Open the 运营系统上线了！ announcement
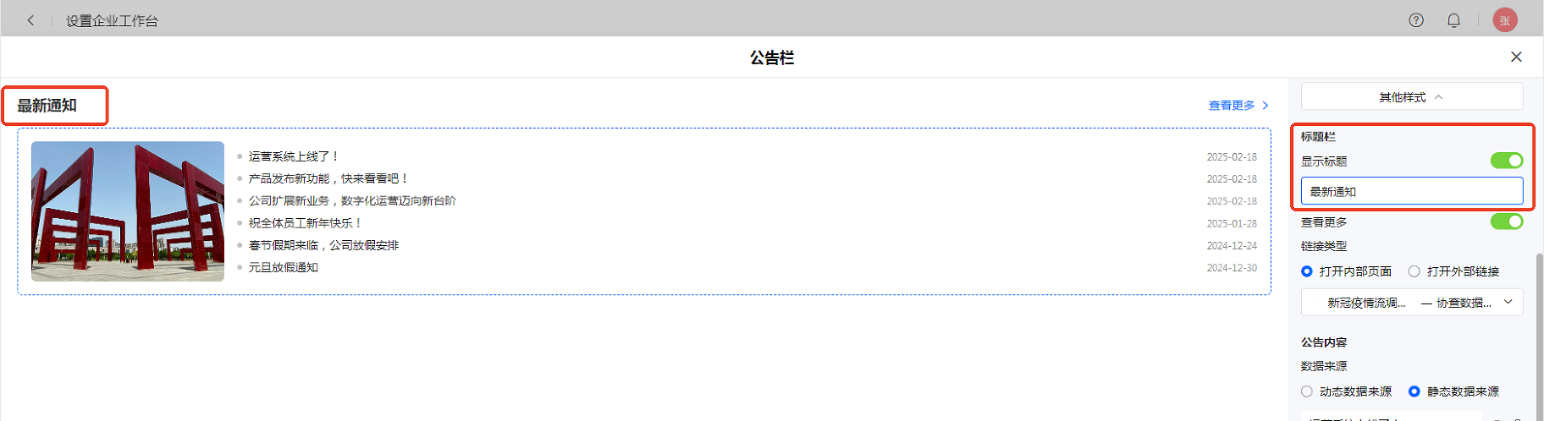 [x=294, y=156]
